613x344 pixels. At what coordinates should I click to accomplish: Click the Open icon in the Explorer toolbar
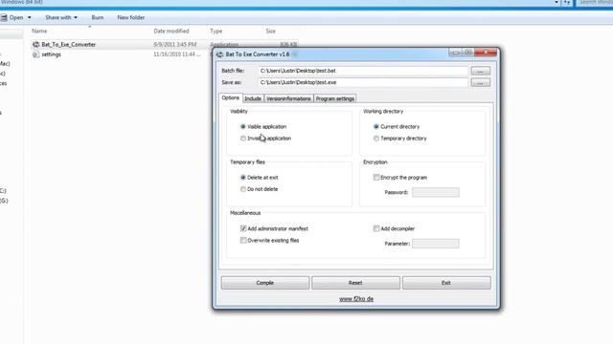[x=4, y=17]
